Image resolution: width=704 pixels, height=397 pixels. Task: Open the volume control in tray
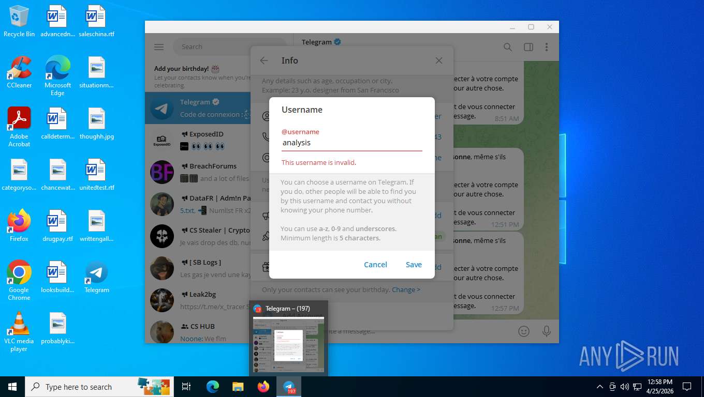[x=624, y=387]
